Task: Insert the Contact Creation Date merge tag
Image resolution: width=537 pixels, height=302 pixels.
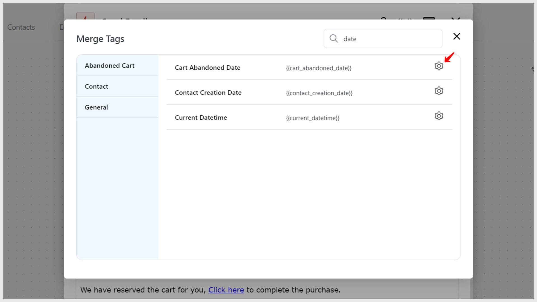Action: tap(208, 92)
